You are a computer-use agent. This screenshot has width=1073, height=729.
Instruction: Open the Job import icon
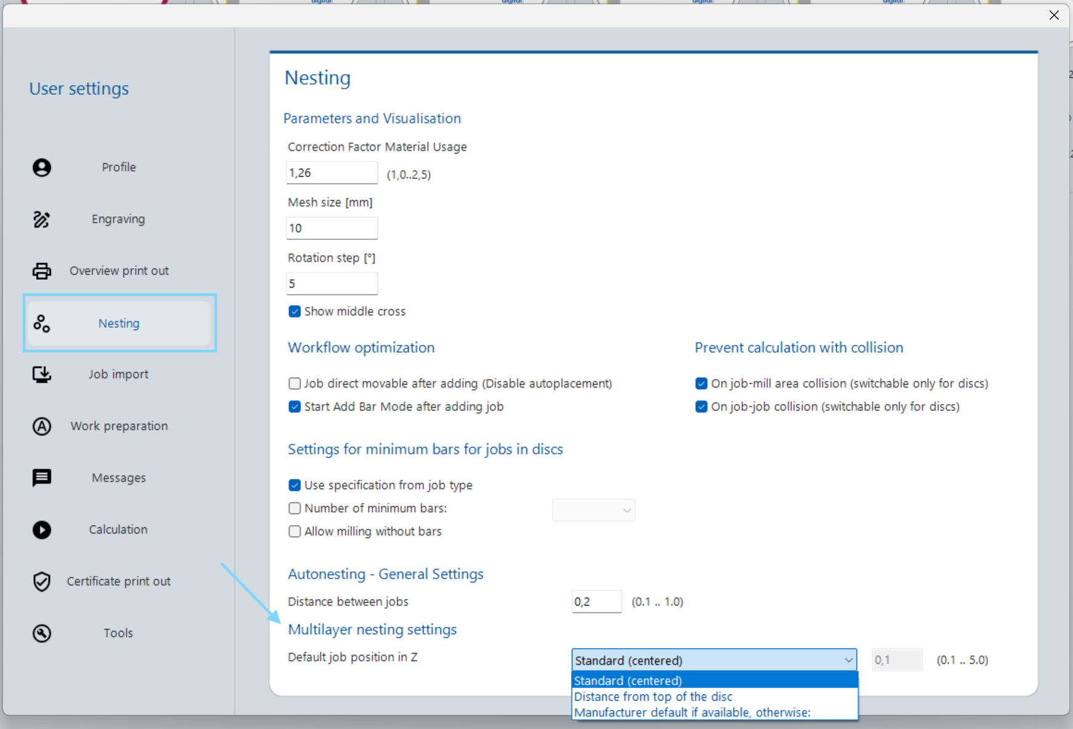(41, 374)
